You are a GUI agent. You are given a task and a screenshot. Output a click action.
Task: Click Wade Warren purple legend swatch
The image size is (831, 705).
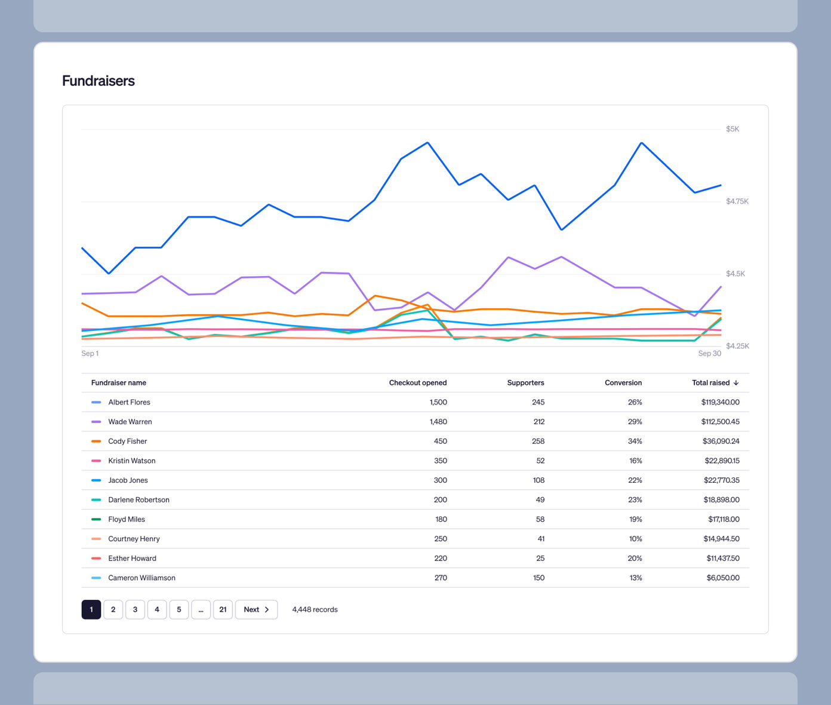coord(96,422)
